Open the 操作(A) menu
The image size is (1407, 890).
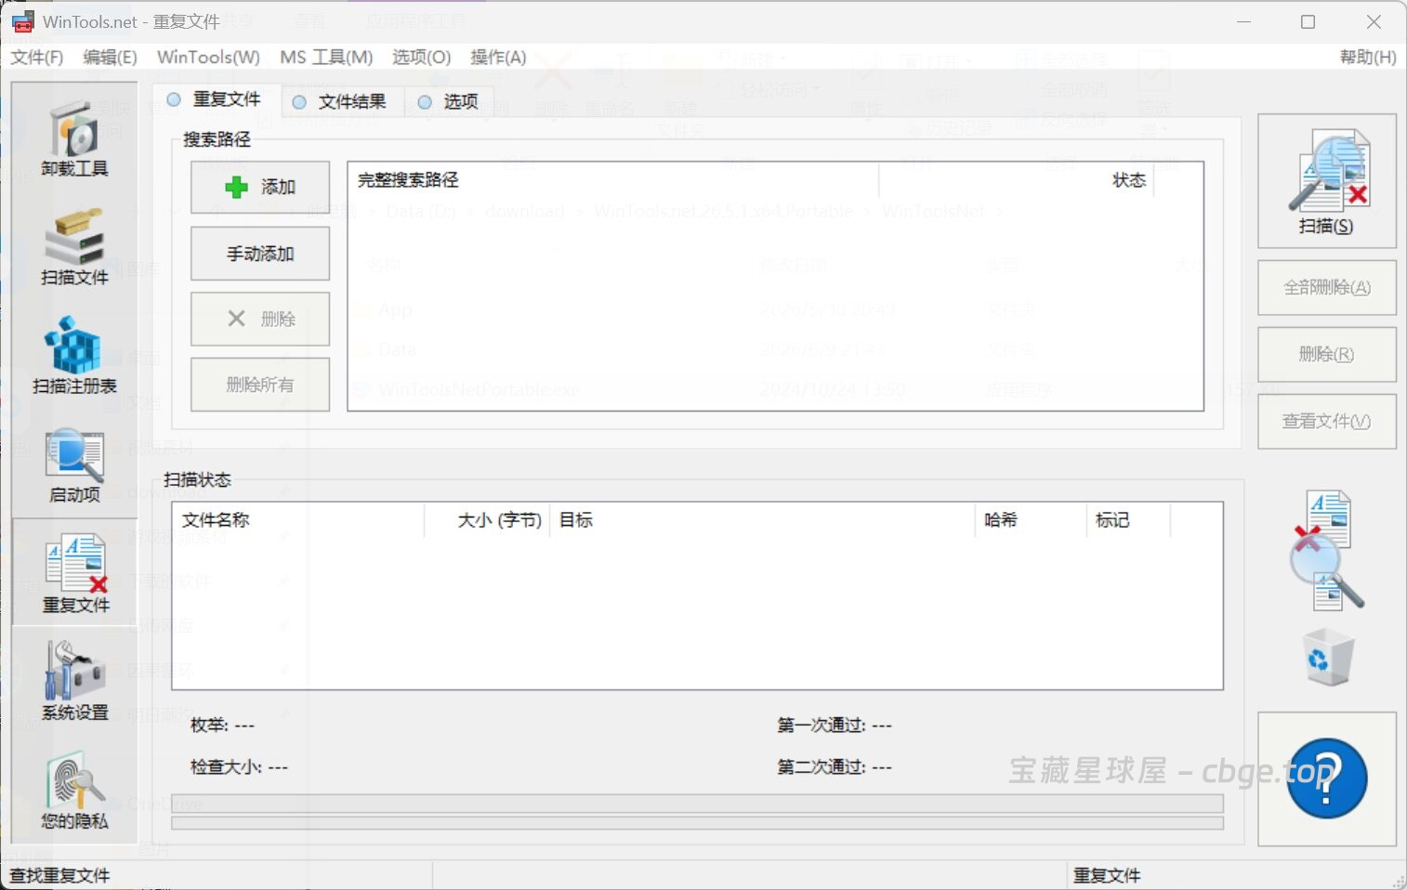click(x=498, y=58)
